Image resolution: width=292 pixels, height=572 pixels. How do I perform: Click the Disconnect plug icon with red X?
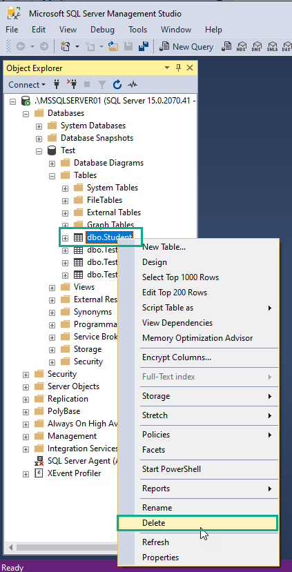click(x=72, y=85)
